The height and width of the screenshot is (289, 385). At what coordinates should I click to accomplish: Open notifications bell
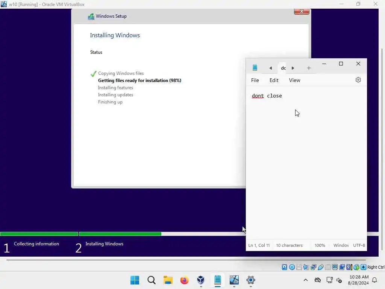[374, 280]
